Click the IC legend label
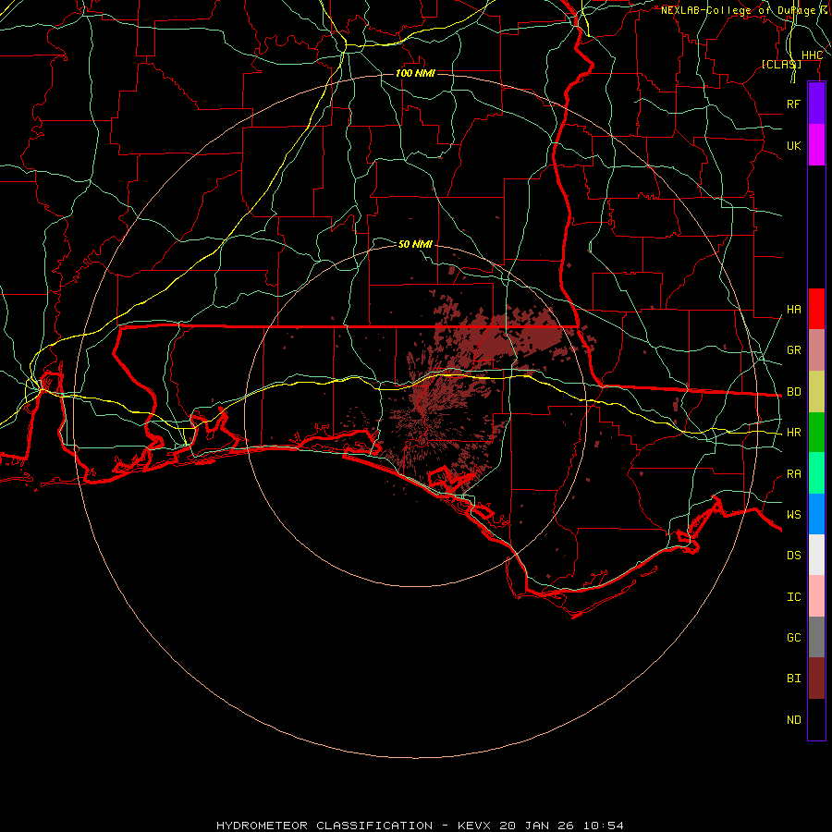The image size is (832, 832). click(x=793, y=597)
